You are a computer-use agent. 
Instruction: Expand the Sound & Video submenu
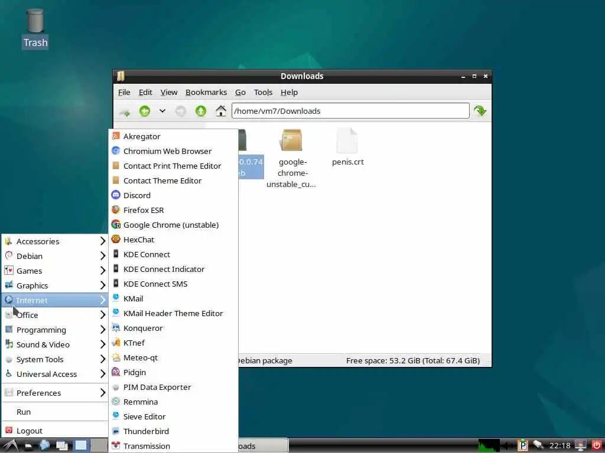click(55, 344)
